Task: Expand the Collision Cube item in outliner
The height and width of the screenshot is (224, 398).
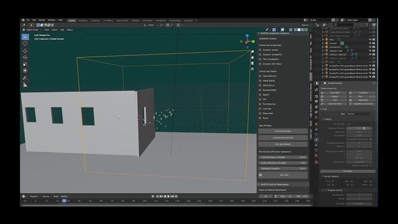Action: (x=323, y=51)
